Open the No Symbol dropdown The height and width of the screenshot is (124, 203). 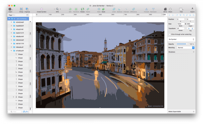pyautogui.click(x=181, y=39)
